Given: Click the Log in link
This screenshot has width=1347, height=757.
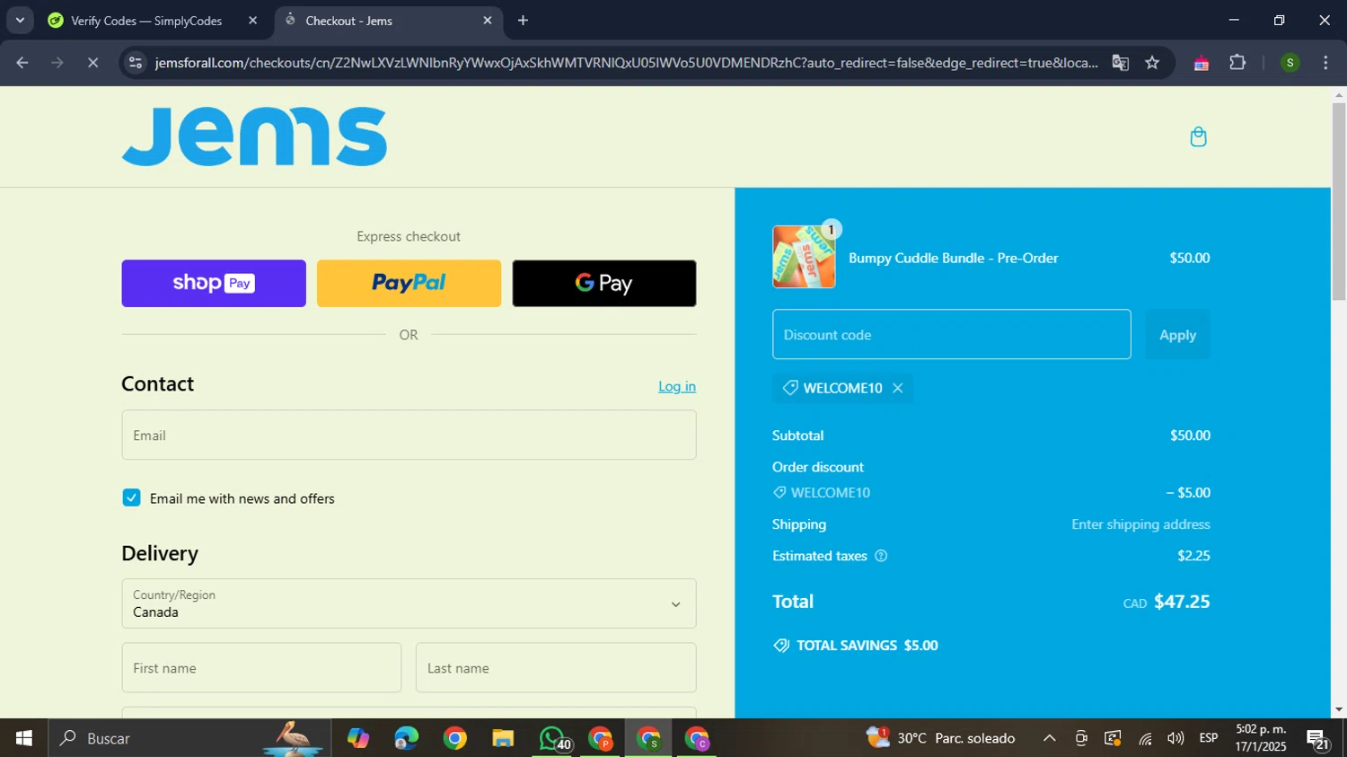Looking at the screenshot, I should 677,386.
